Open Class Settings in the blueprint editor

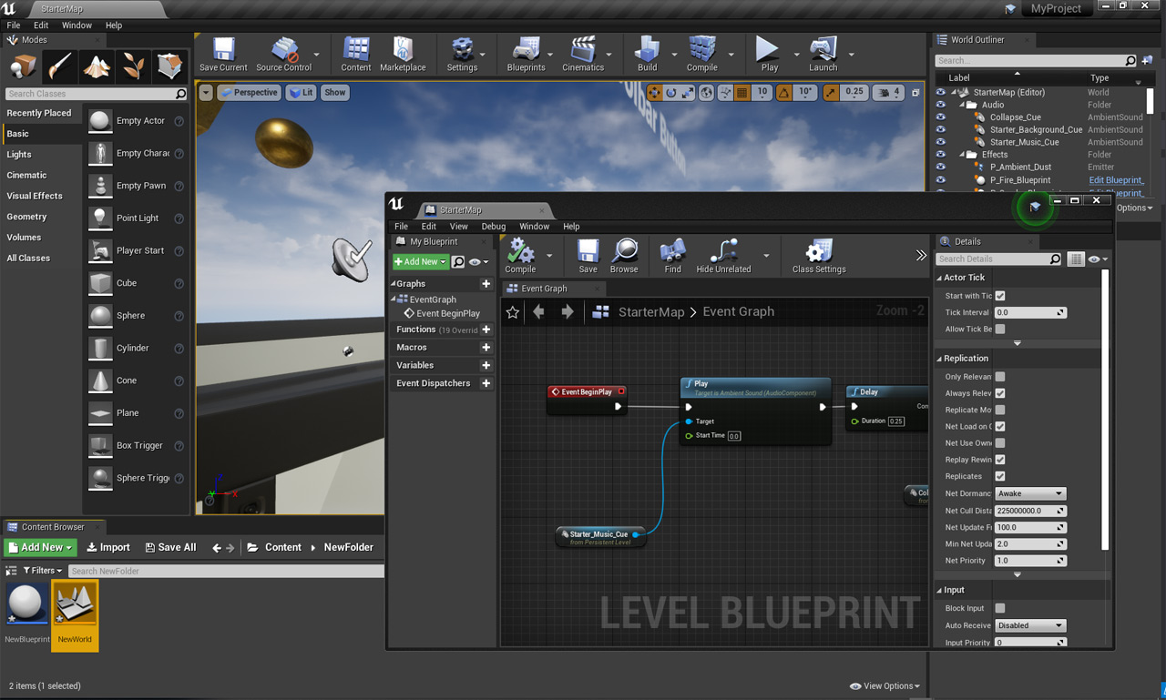click(x=819, y=251)
